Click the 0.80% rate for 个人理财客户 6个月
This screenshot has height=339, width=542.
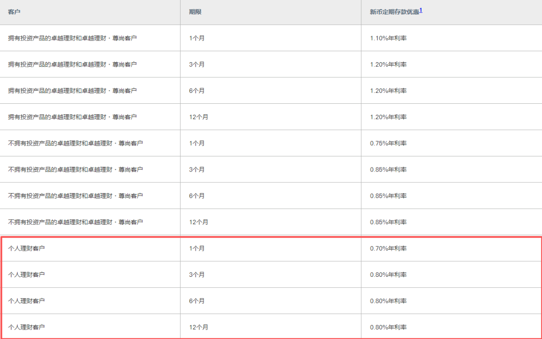point(388,301)
